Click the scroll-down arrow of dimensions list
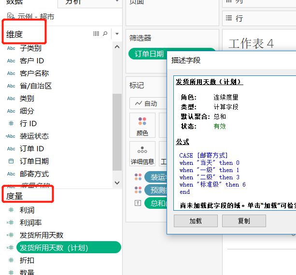 coord(117,183)
